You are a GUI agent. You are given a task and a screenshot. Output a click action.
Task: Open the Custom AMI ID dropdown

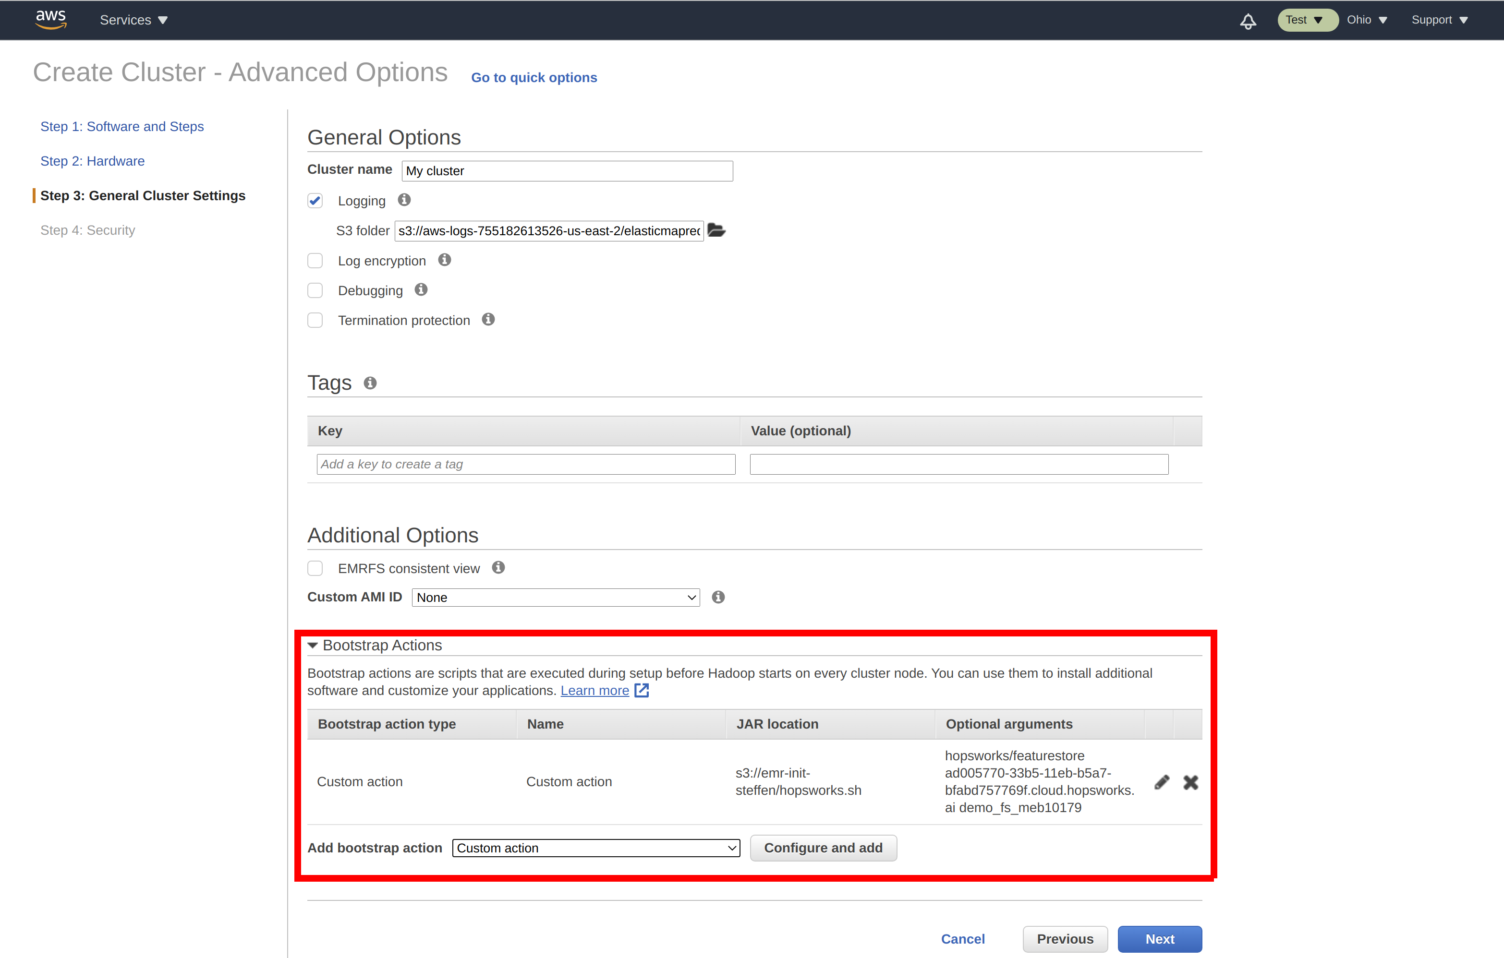point(555,597)
